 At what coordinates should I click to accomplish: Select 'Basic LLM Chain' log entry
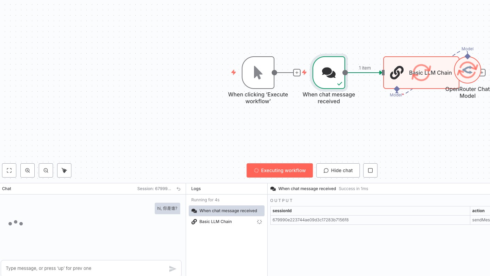216,222
